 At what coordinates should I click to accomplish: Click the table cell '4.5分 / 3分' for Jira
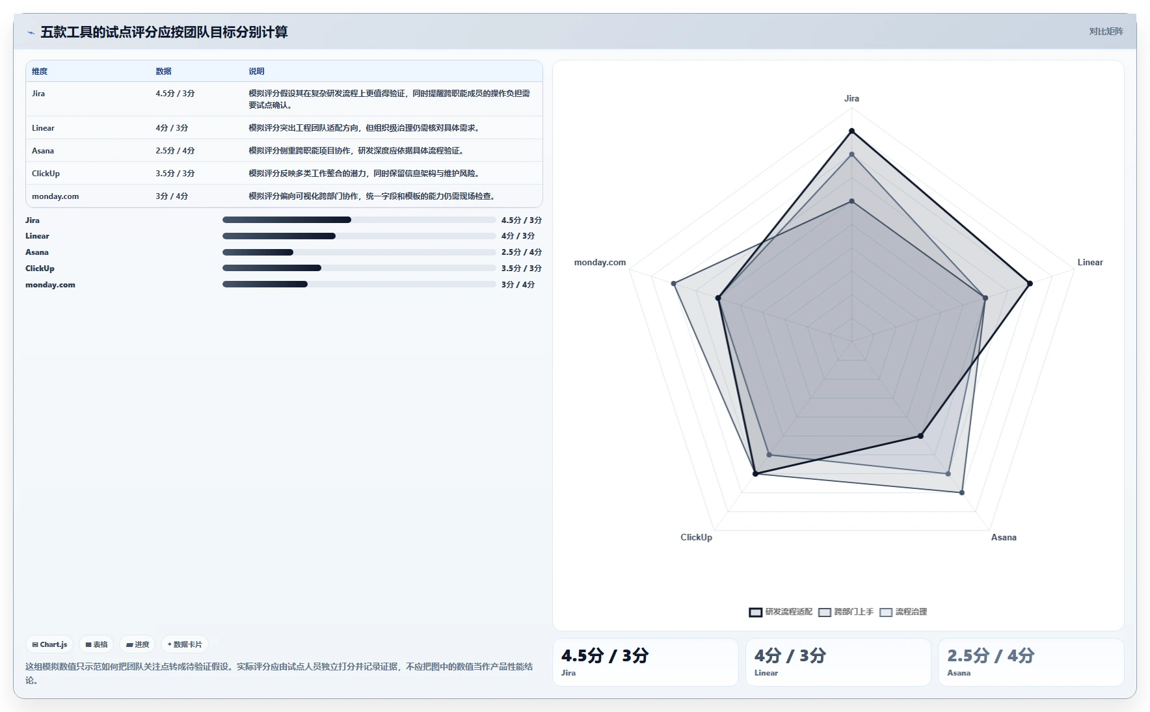(x=175, y=94)
